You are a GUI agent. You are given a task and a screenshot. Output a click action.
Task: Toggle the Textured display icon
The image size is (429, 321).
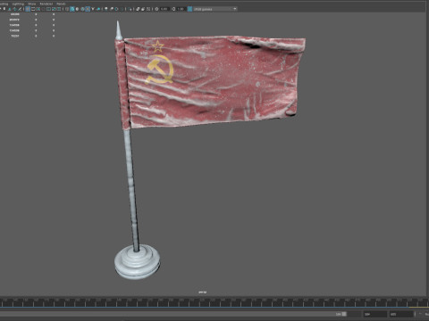[88, 9]
